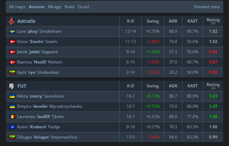This screenshot has width=229, height=146.
Task: Open Dmytro 'dem0n' Myroshnychenko's player profile
Action: [x=50, y=107]
